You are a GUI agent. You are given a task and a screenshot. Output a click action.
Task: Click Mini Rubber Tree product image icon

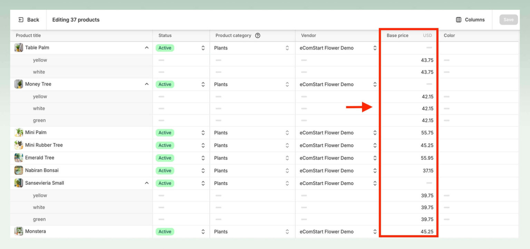point(19,145)
